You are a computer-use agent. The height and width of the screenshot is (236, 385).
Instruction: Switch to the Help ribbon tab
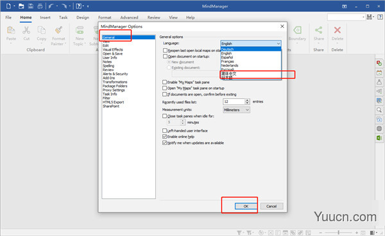click(x=191, y=17)
